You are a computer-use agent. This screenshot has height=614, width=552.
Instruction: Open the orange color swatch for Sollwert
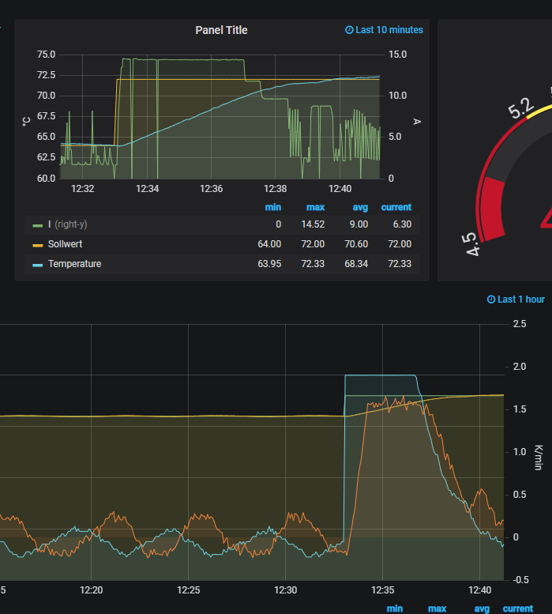(38, 245)
